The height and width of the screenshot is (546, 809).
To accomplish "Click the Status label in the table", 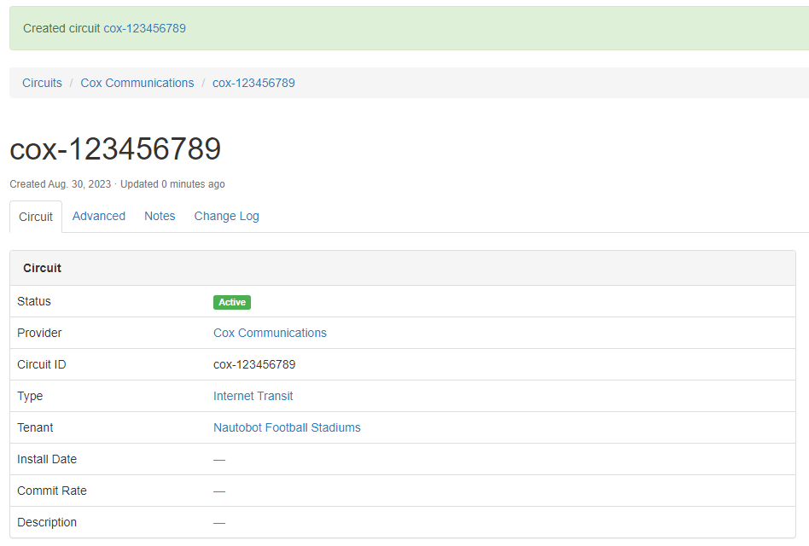I will [34, 301].
